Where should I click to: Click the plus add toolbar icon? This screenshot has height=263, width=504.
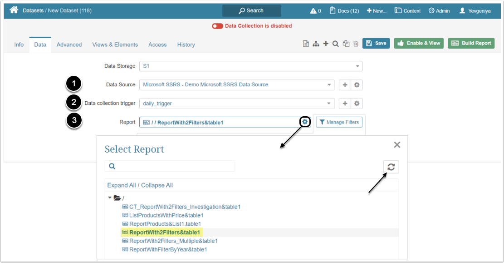click(326, 44)
